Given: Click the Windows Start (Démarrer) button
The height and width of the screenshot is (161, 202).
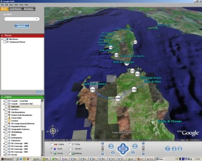Looking at the screenshot, I should click(x=7, y=159).
